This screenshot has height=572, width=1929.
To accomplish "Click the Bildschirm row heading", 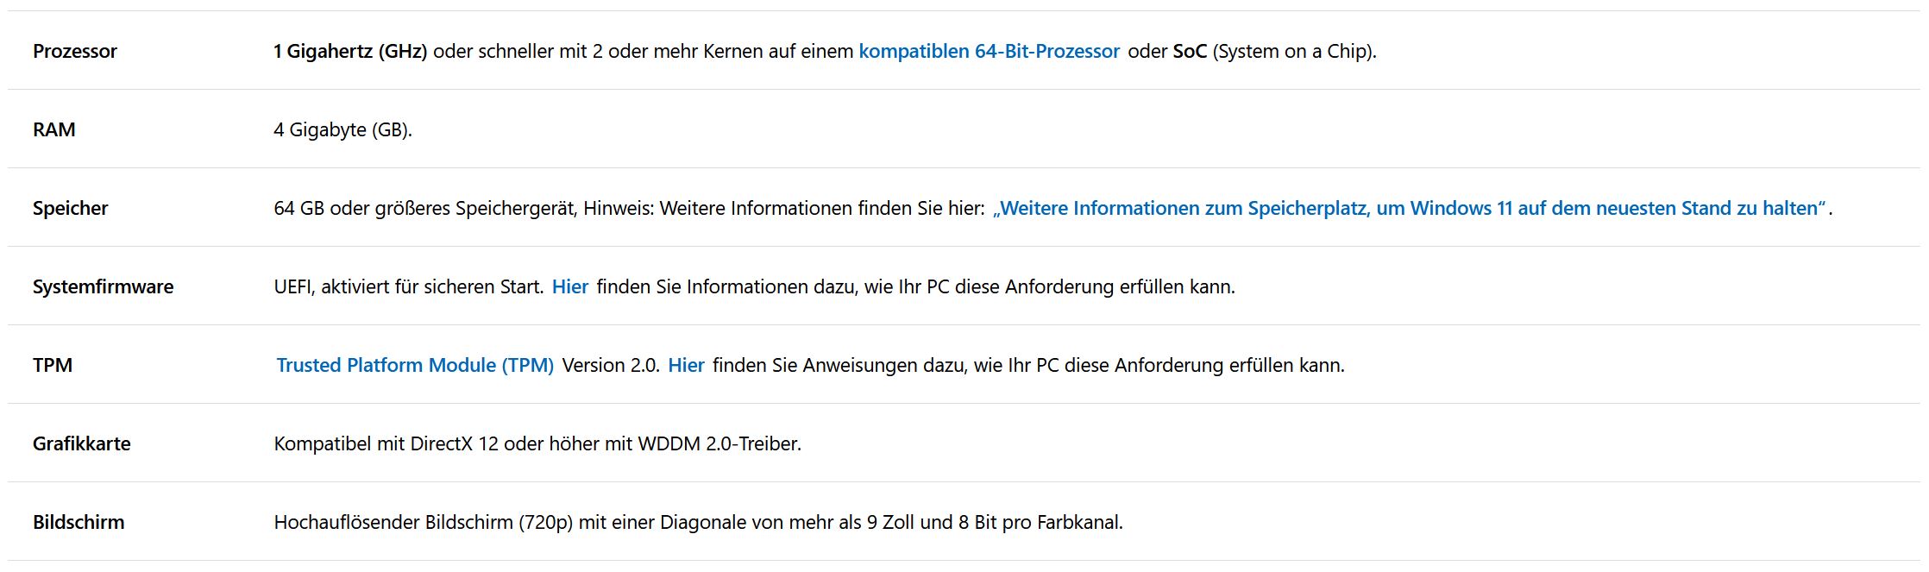I will pos(79,523).
